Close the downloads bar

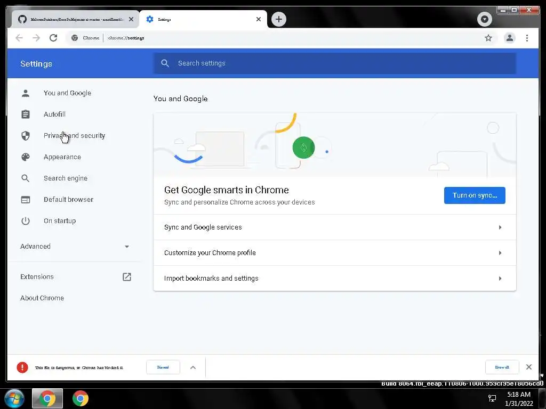528,367
